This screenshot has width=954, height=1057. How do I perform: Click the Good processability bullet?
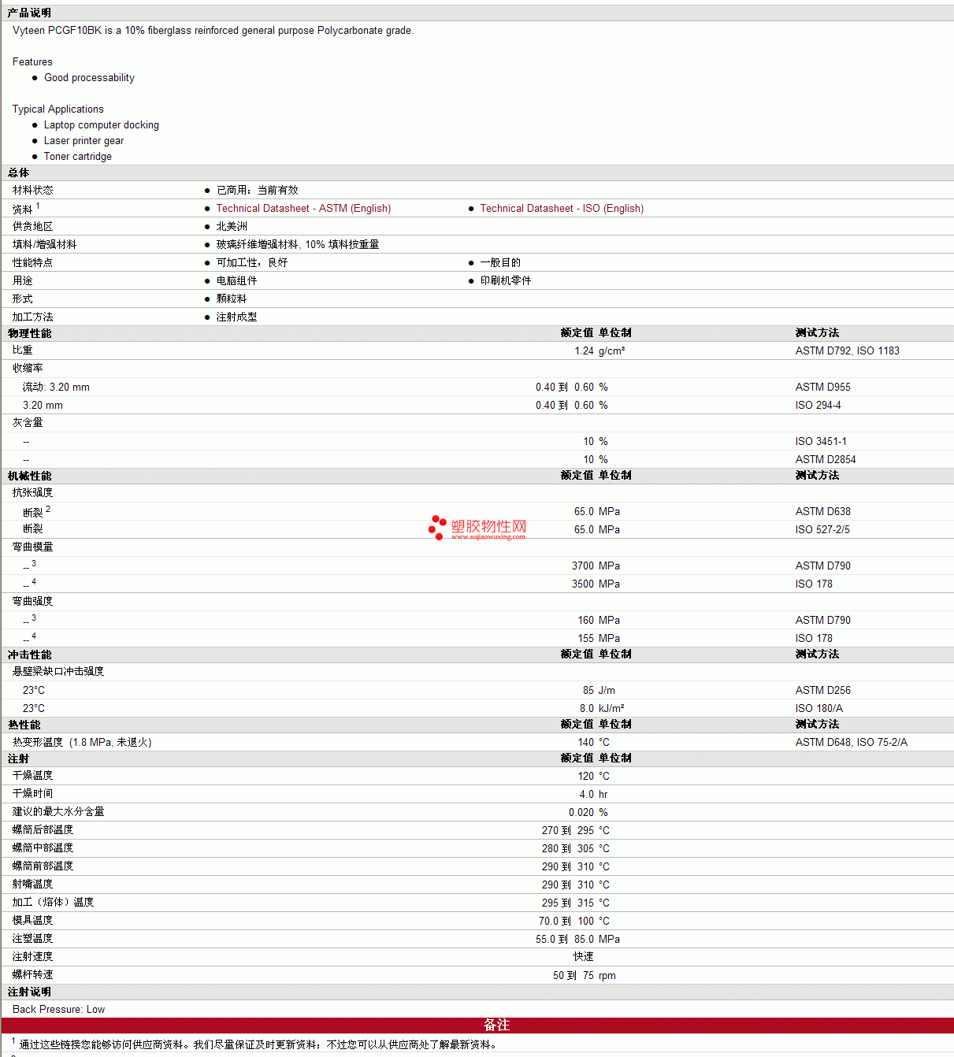click(89, 78)
